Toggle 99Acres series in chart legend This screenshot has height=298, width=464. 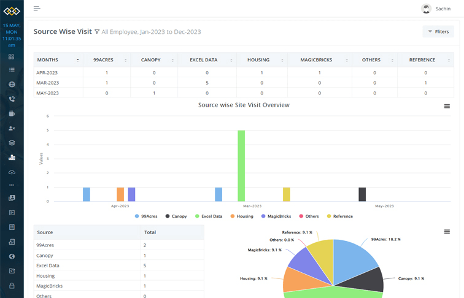click(146, 216)
